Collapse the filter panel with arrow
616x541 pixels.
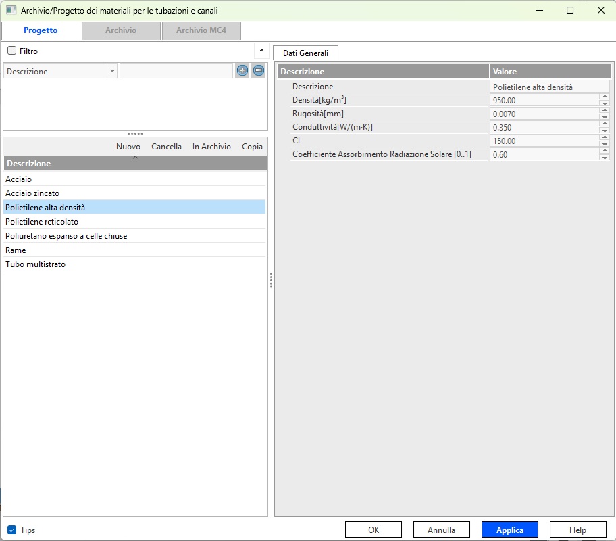click(261, 51)
